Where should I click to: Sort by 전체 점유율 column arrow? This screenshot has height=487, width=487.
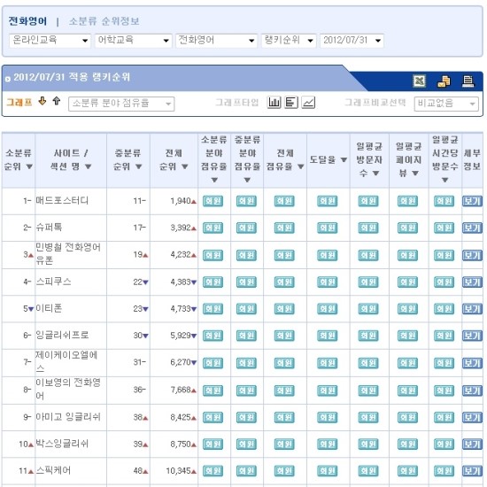tap(300, 166)
